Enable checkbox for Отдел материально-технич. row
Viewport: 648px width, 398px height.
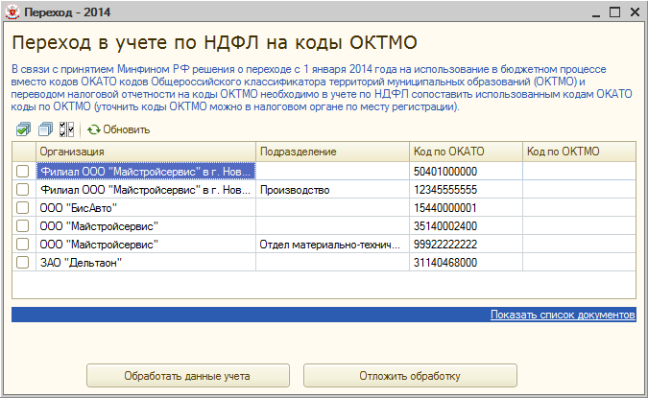coord(23,245)
